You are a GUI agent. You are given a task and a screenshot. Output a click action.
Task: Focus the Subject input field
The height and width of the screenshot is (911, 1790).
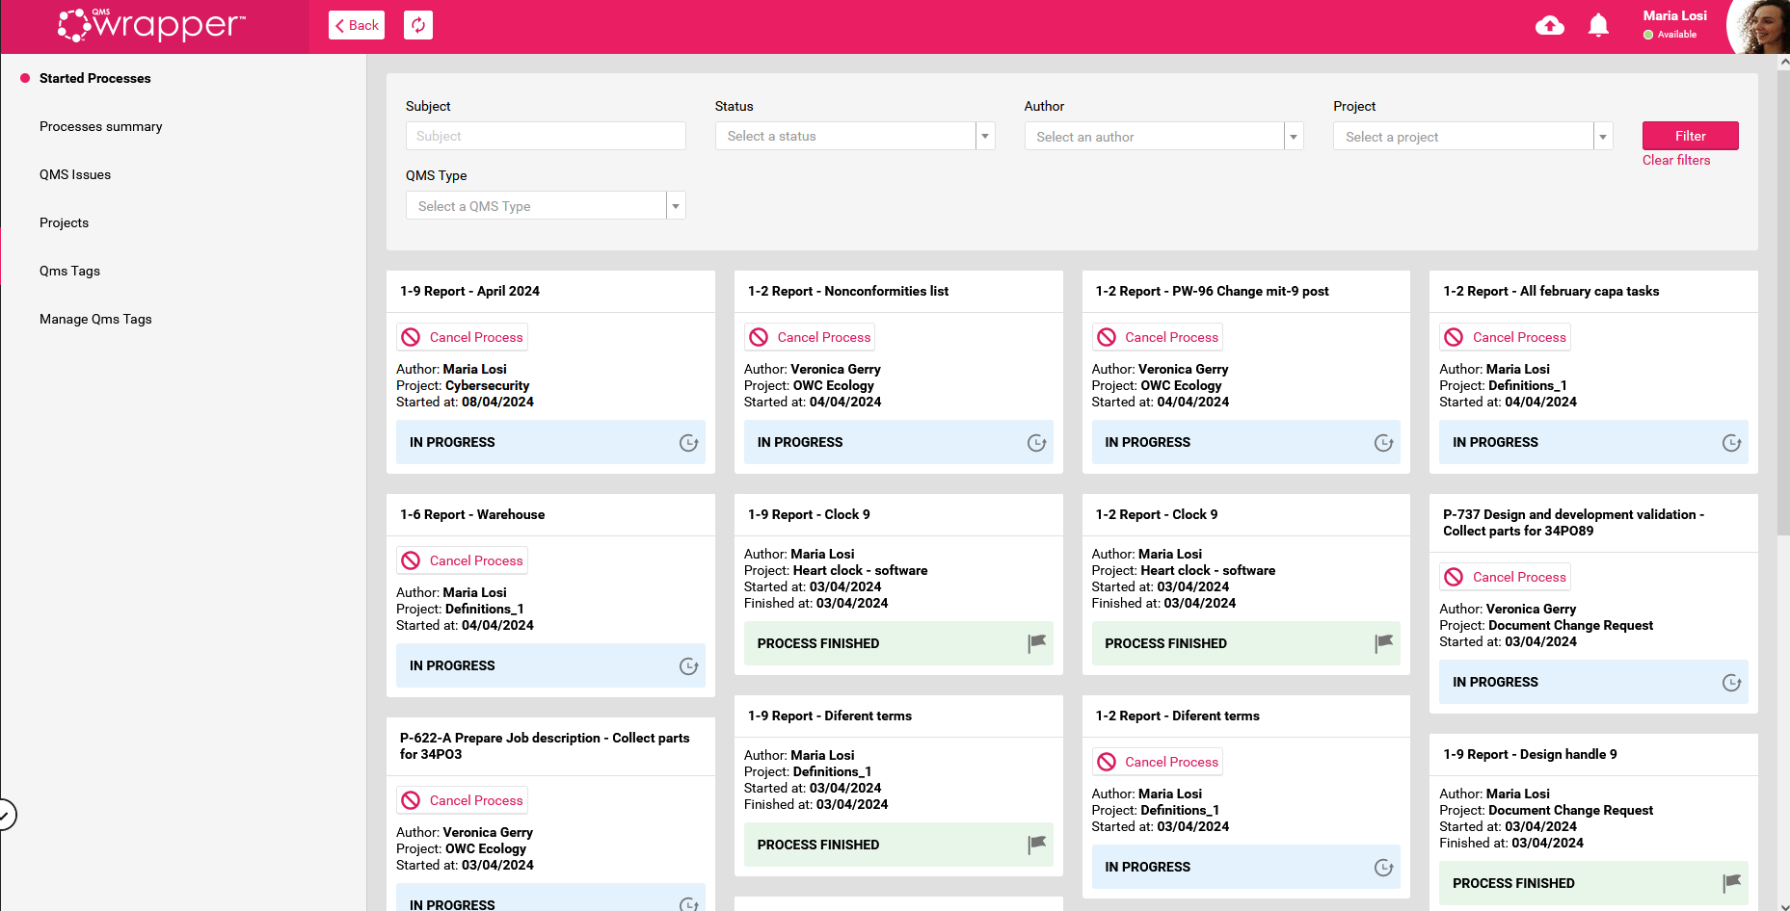[546, 137]
